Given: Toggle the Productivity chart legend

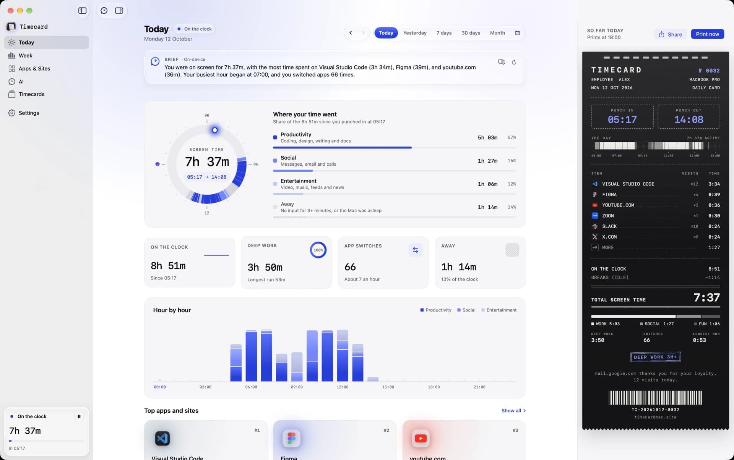Looking at the screenshot, I should coord(436,310).
